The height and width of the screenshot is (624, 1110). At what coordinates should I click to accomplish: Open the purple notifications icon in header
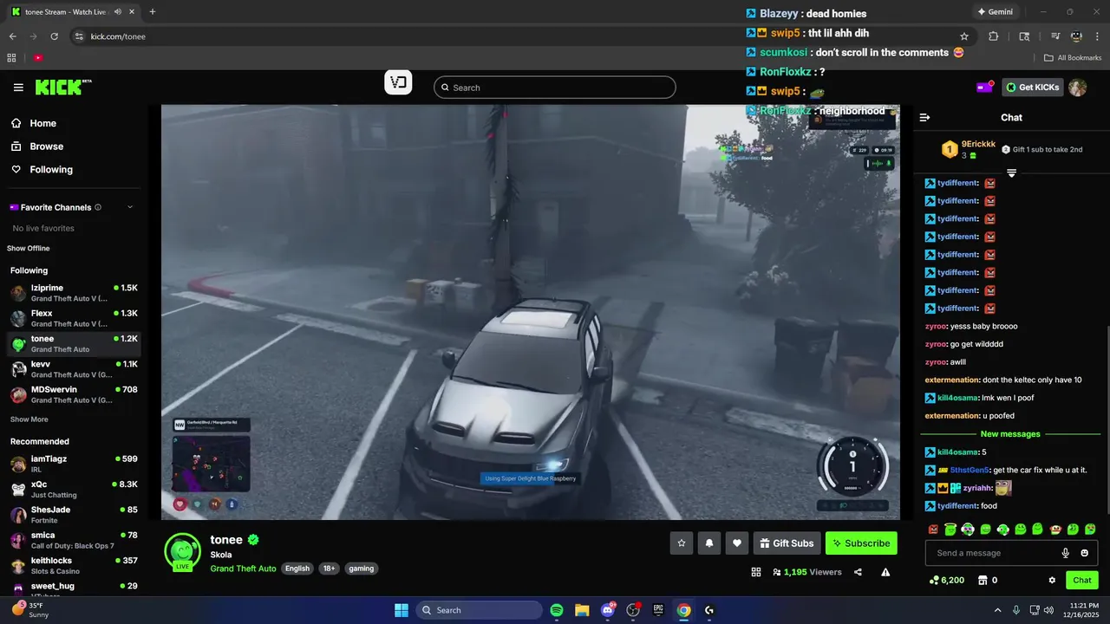pyautogui.click(x=985, y=87)
